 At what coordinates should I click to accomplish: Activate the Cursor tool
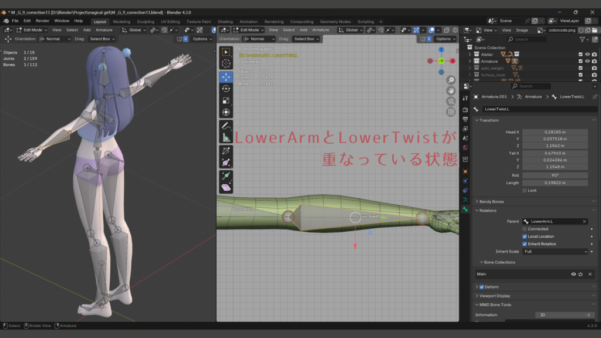point(226,63)
